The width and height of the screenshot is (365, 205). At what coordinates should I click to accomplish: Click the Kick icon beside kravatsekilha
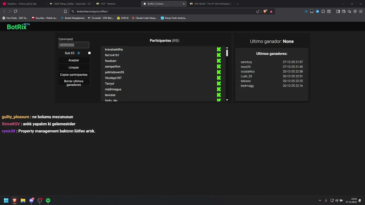tap(219, 50)
